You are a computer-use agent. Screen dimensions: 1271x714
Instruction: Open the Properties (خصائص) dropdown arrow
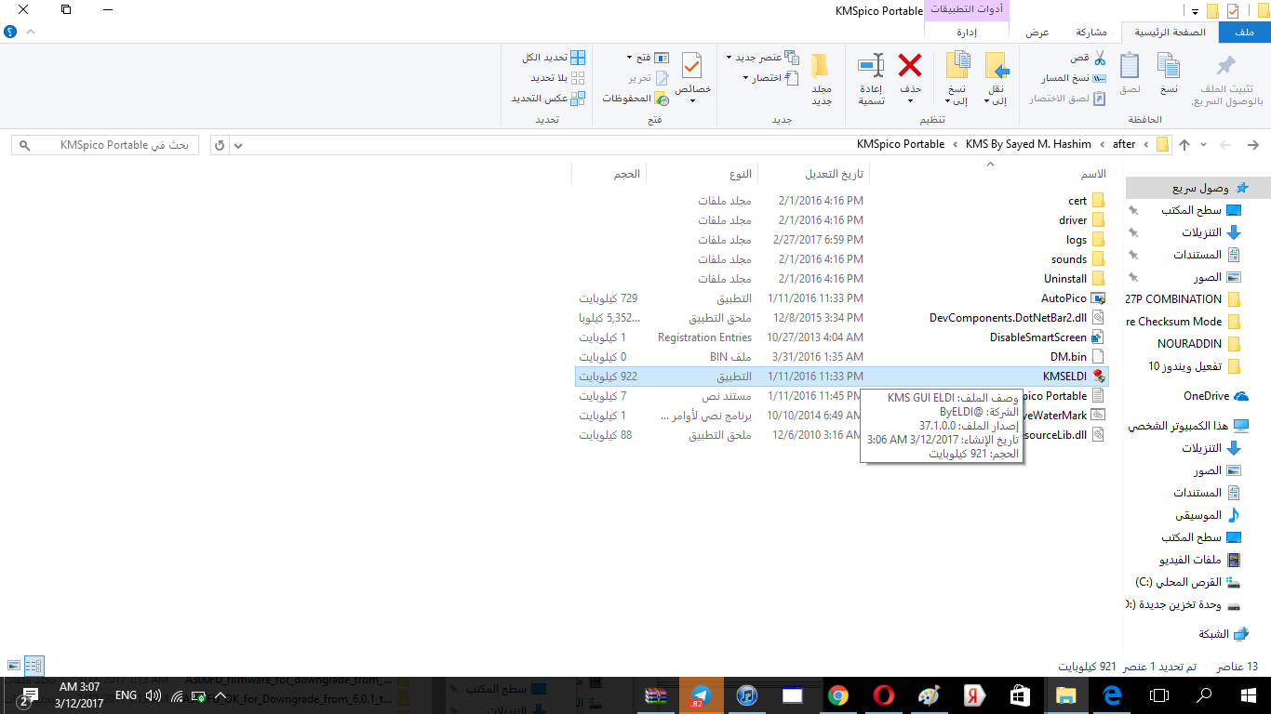(692, 100)
